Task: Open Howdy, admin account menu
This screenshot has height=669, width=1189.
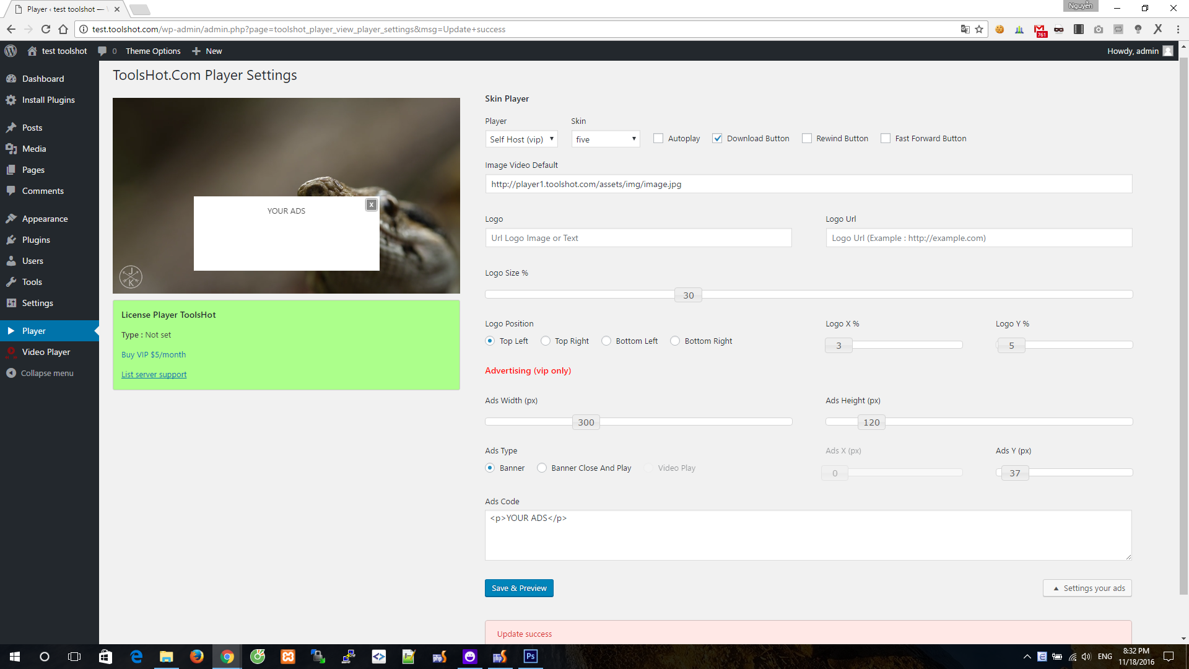Action: coord(1140,51)
